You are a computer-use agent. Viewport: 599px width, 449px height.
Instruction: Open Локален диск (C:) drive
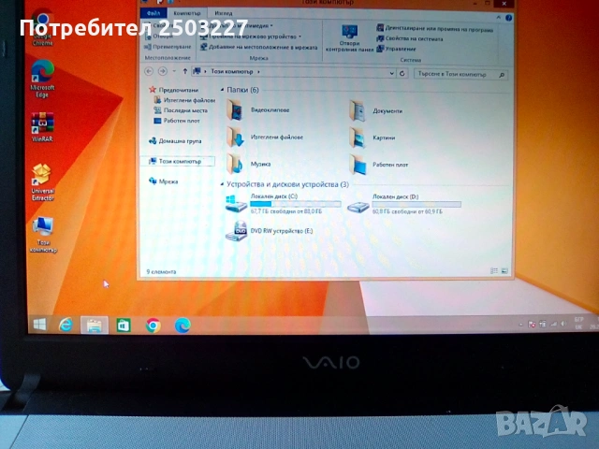pyautogui.click(x=283, y=204)
